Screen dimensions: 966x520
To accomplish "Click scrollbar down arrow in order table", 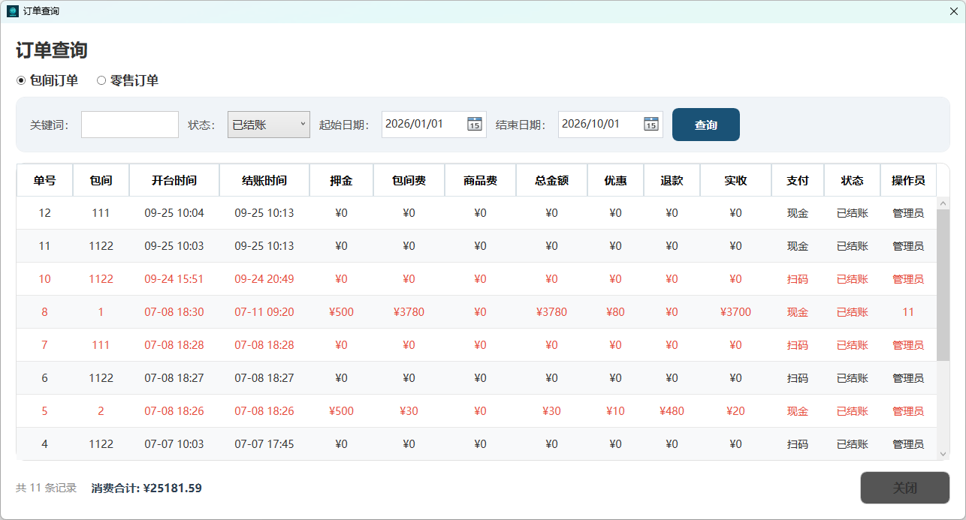I will pyautogui.click(x=943, y=453).
